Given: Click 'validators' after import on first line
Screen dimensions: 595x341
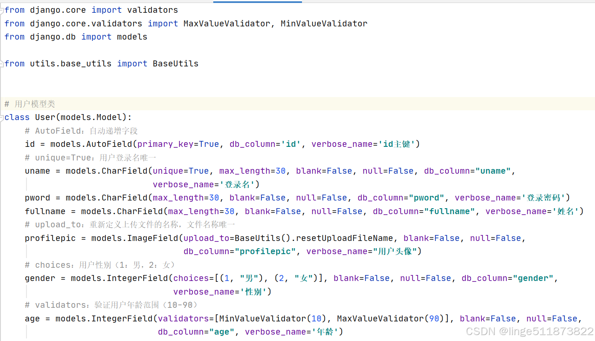Looking at the screenshot, I should tap(153, 10).
